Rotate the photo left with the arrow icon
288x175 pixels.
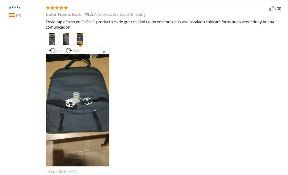(52, 51)
